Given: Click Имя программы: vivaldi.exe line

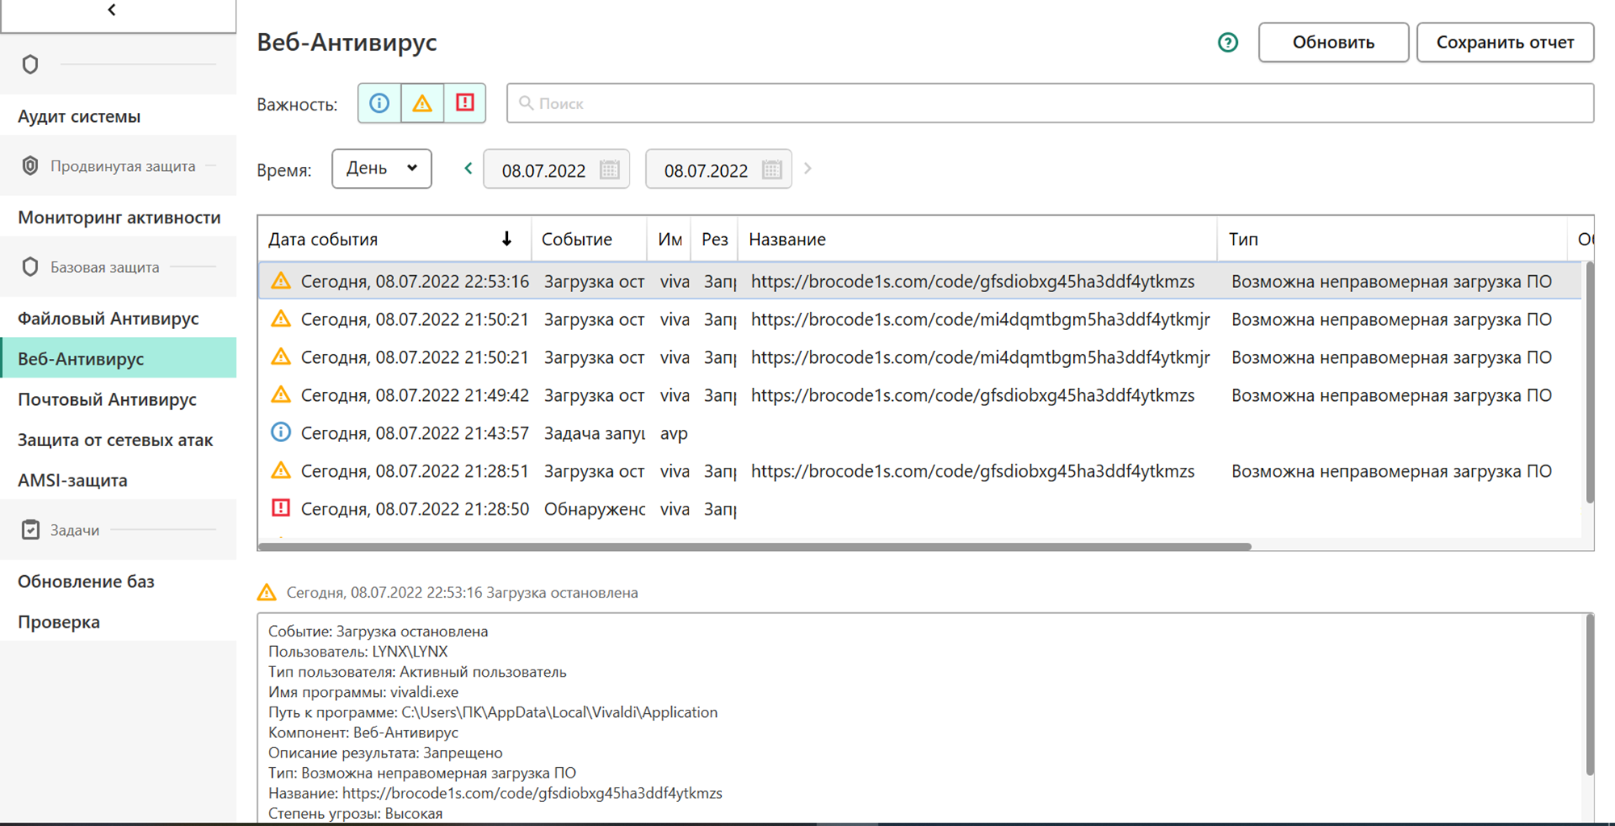Looking at the screenshot, I should (363, 692).
